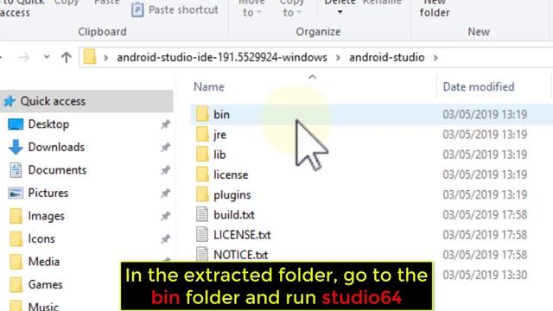Open the Copy to dropdown

pyautogui.click(x=292, y=9)
